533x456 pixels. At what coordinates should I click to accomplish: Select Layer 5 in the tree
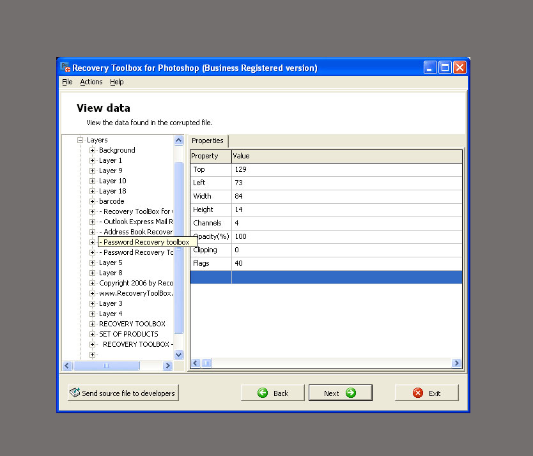coord(111,262)
